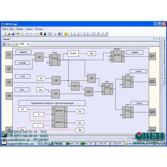Viewport: 167px width, 167px height.
Task: Click the 'котел' comment label
Action: pos(139,71)
